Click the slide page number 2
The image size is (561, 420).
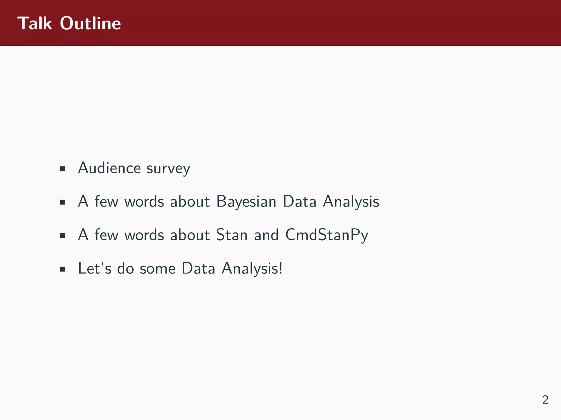coord(545,400)
